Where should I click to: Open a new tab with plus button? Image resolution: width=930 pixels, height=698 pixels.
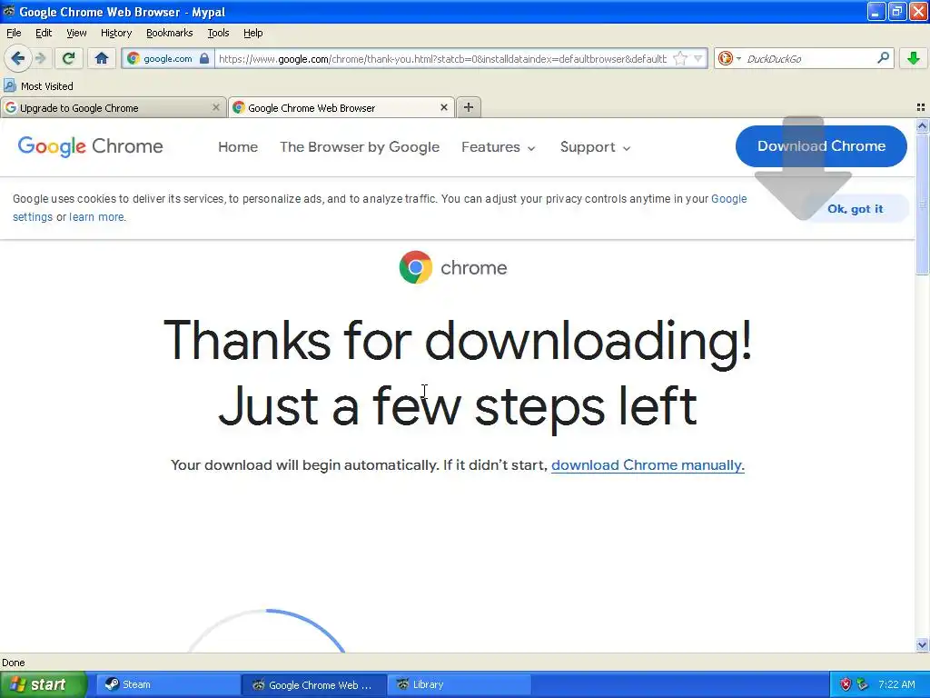click(x=469, y=107)
